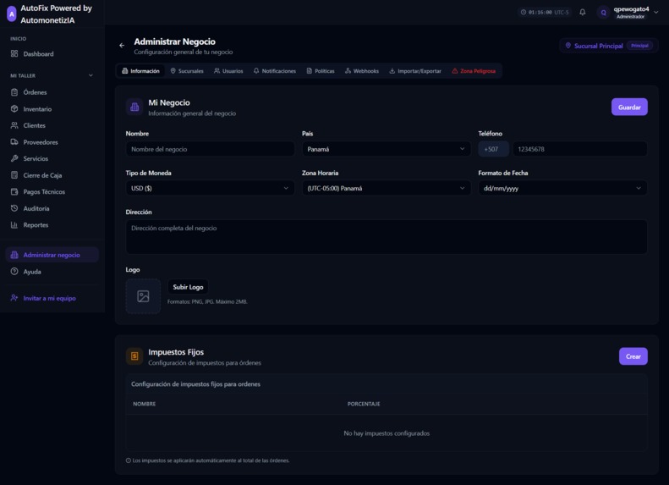Click the NOMBRE column header
Screen dimensions: 669x485
tap(145, 404)
